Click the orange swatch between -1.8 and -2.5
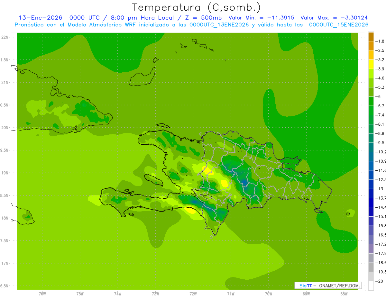This screenshot has height=298, width=386. click(x=371, y=46)
